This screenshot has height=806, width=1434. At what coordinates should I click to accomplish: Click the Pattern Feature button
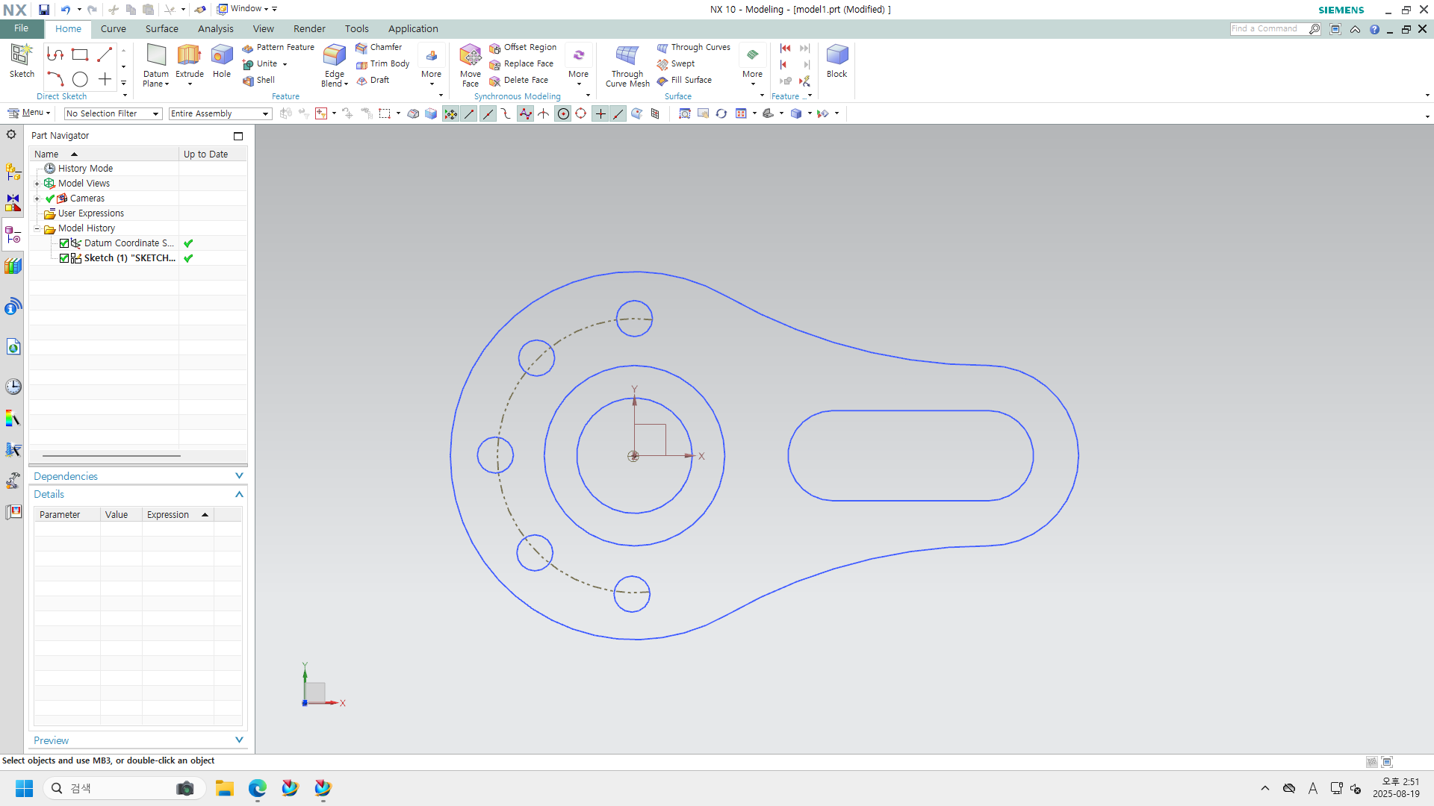click(279, 47)
